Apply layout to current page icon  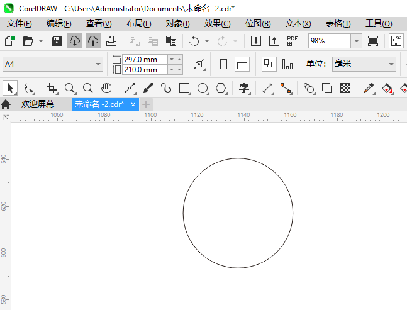point(287,64)
